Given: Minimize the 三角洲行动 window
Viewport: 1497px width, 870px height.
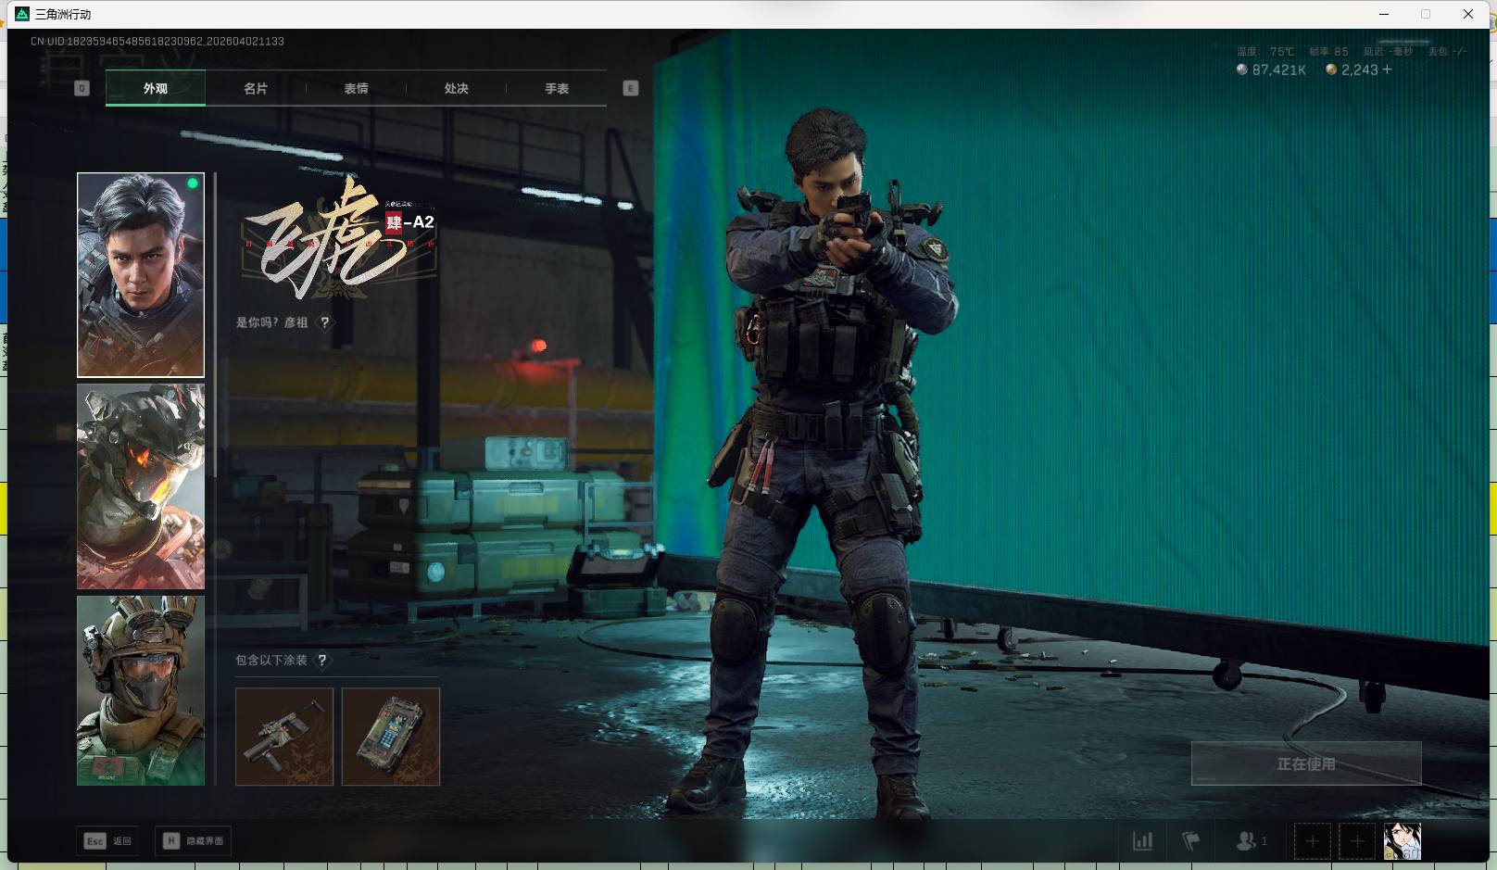Looking at the screenshot, I should tap(1384, 14).
